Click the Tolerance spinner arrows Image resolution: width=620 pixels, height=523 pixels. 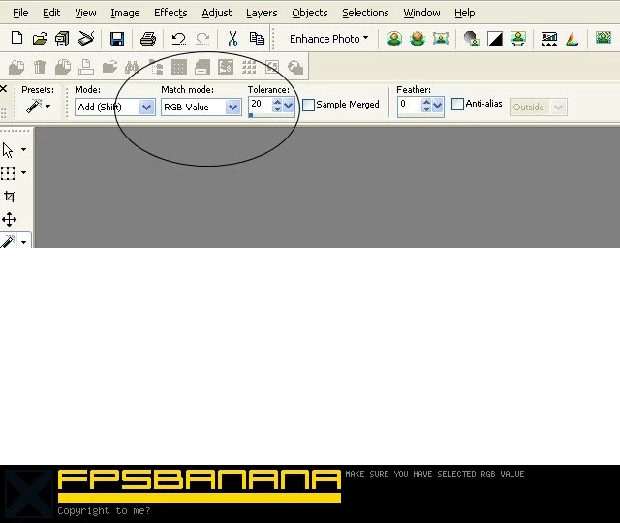click(277, 105)
